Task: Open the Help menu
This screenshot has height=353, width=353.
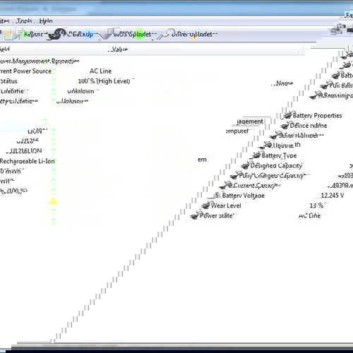Action: [46, 21]
